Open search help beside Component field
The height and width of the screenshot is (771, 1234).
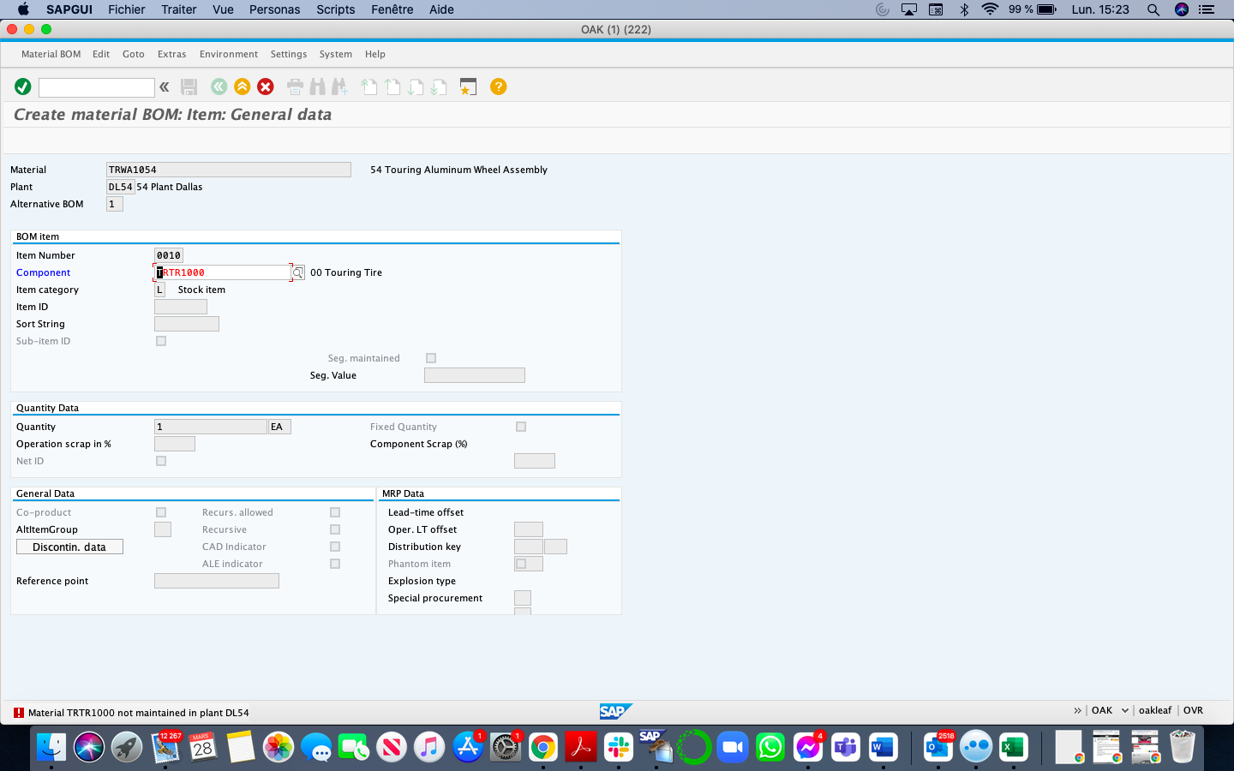coord(298,272)
